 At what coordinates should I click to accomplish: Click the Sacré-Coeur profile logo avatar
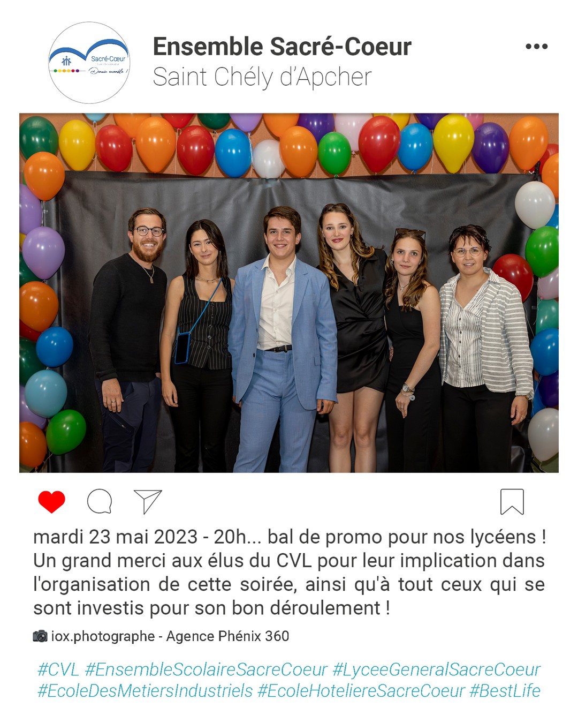pos(89,63)
